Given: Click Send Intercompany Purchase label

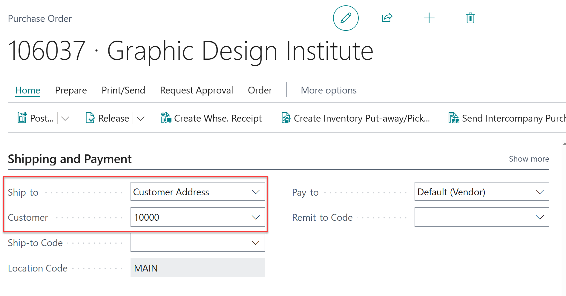Looking at the screenshot, I should [514, 119].
